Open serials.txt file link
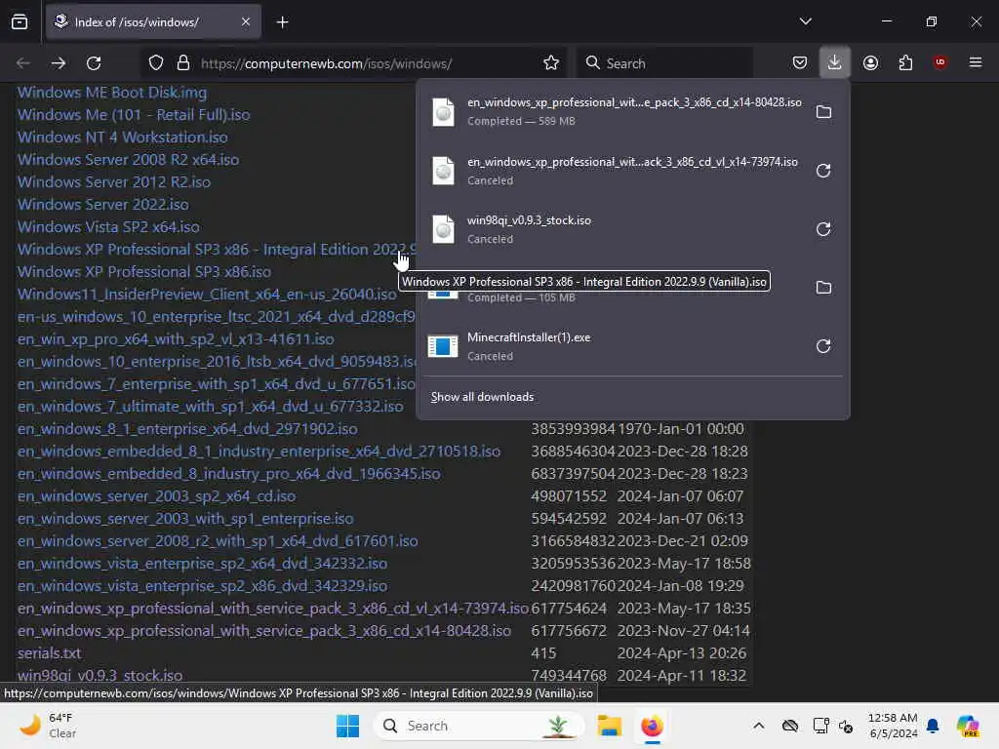 [49, 652]
